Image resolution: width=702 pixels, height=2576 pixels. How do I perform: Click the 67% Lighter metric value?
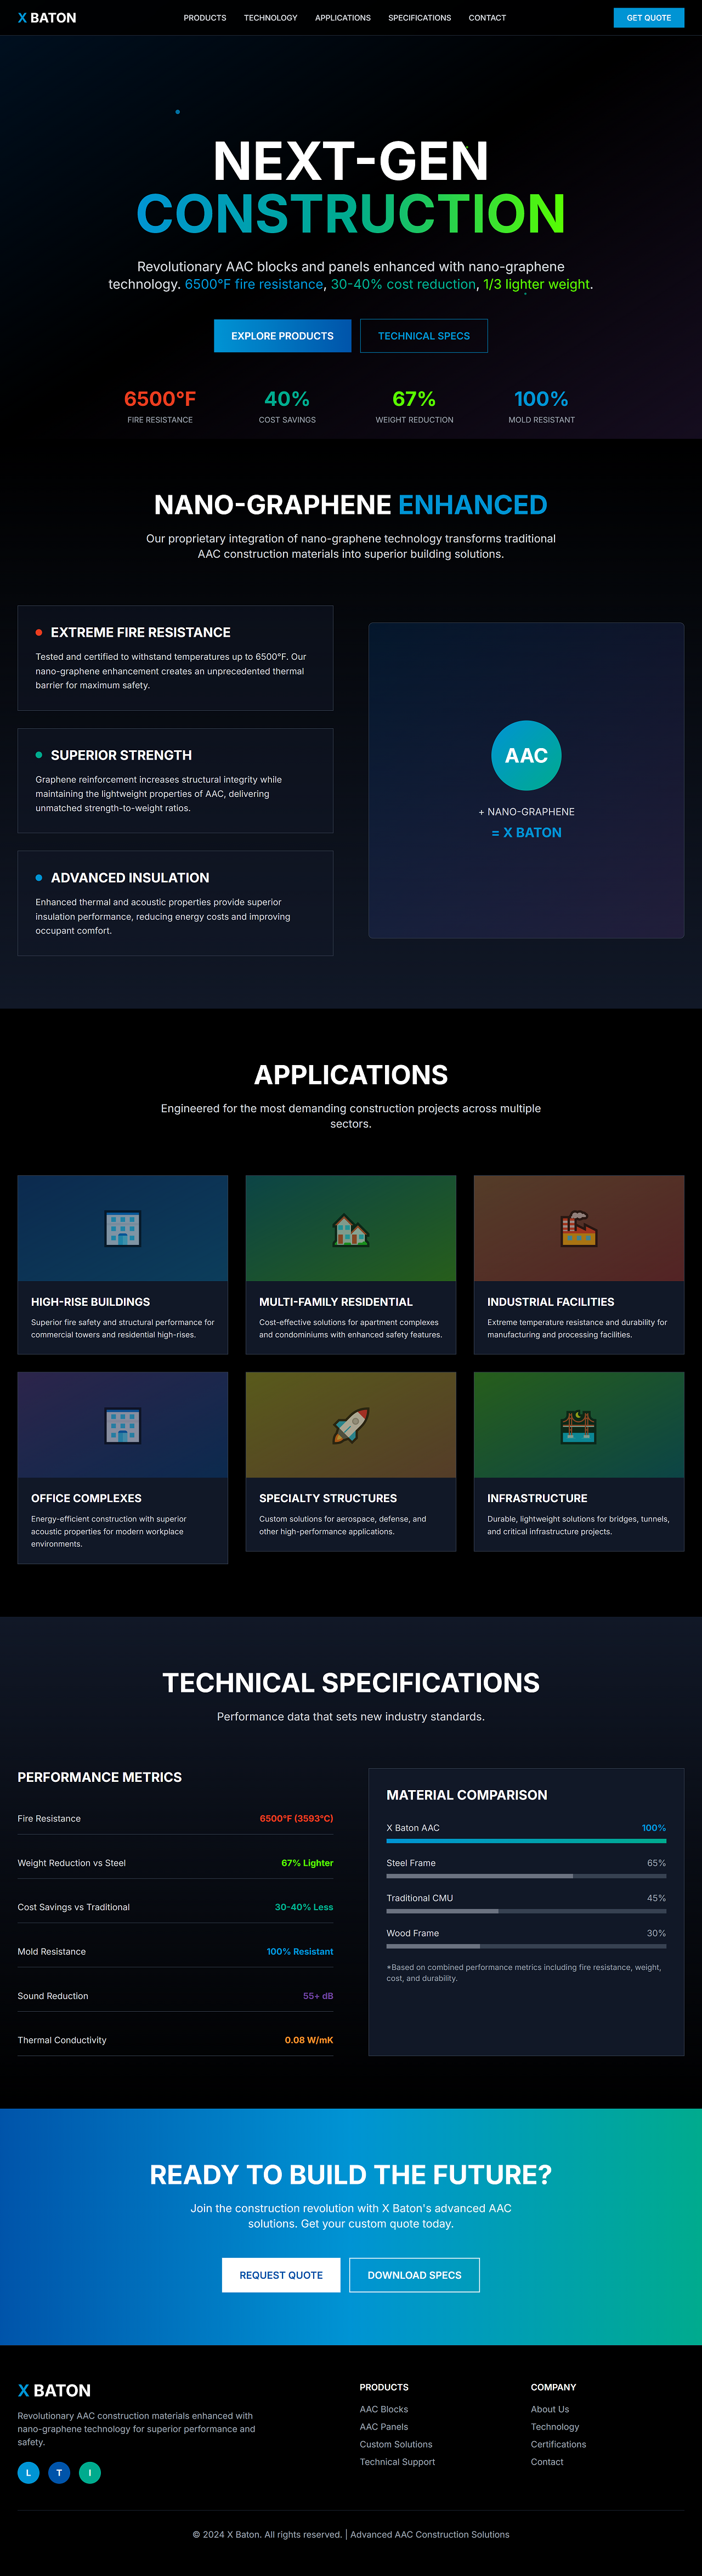point(307,1863)
